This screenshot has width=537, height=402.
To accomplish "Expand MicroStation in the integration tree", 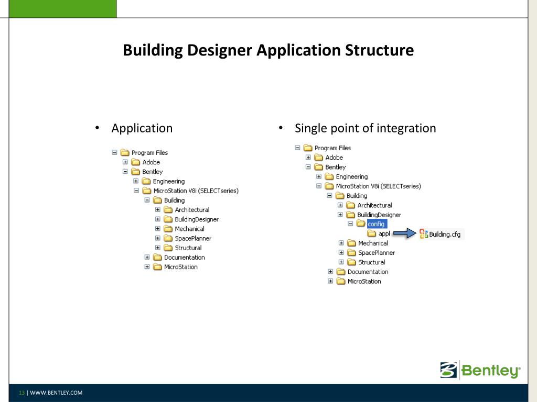I will coord(330,281).
